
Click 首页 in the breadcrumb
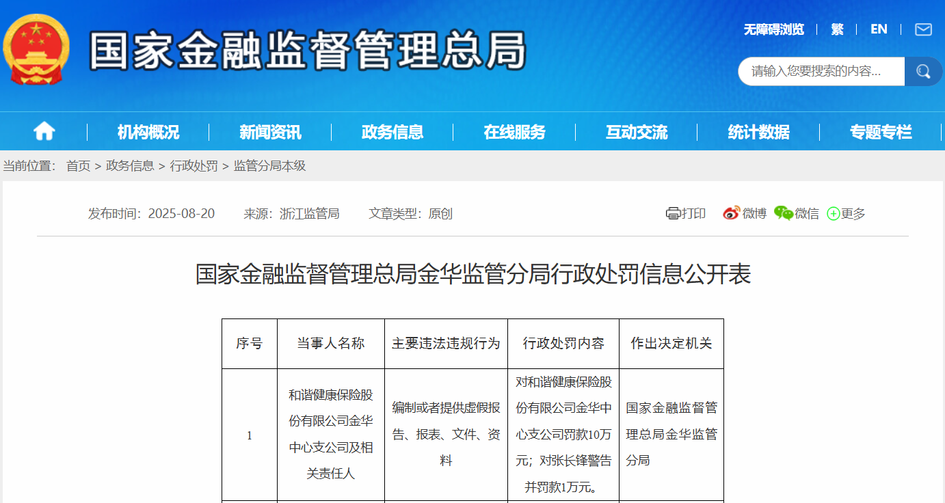click(78, 166)
